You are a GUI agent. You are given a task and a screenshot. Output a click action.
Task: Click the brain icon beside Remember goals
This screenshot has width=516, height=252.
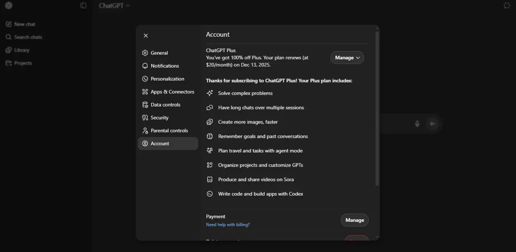210,136
